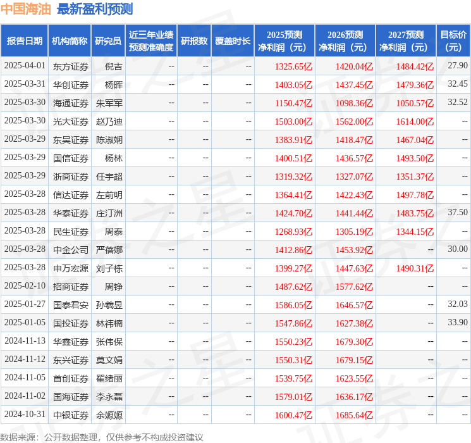Click the 申万宏源 cell
471x443 pixels.
(71, 268)
